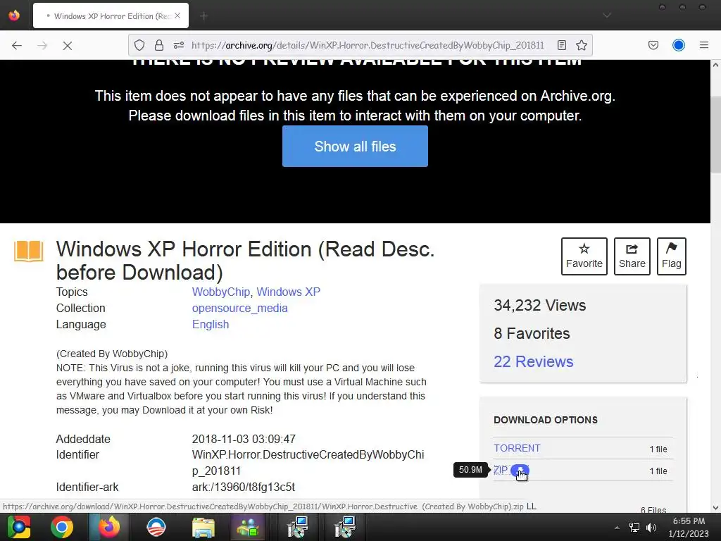The height and width of the screenshot is (541, 721).
Task: Click the padlock site info icon
Action: click(159, 45)
